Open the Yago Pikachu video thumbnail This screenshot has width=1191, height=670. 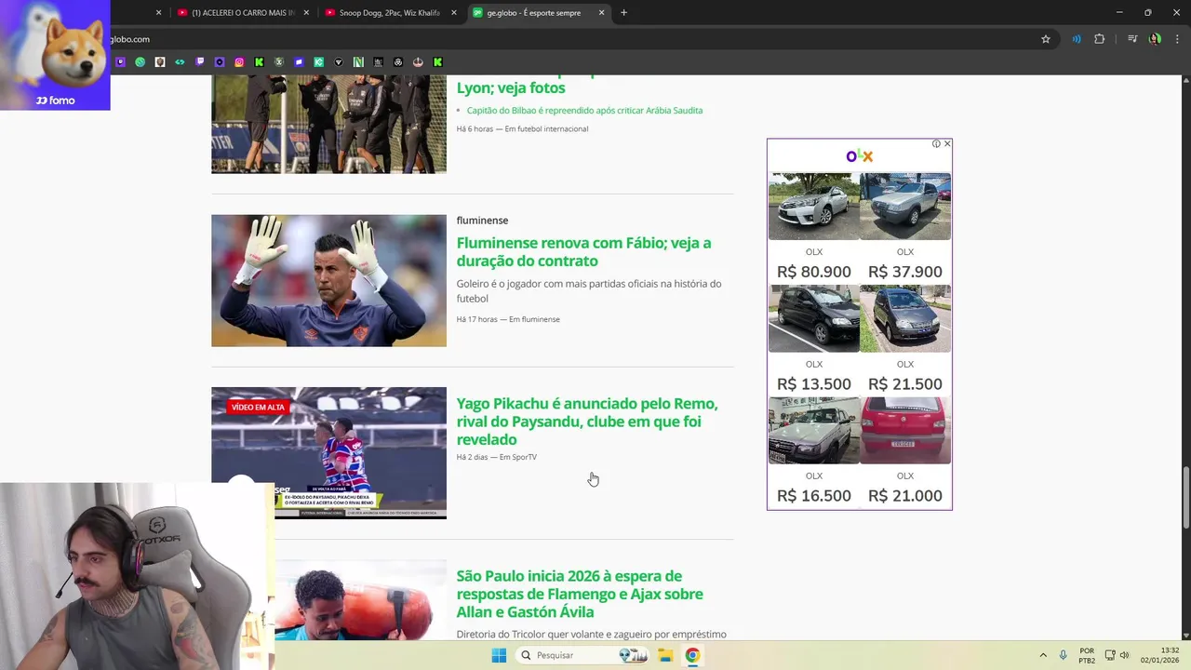coord(328,453)
